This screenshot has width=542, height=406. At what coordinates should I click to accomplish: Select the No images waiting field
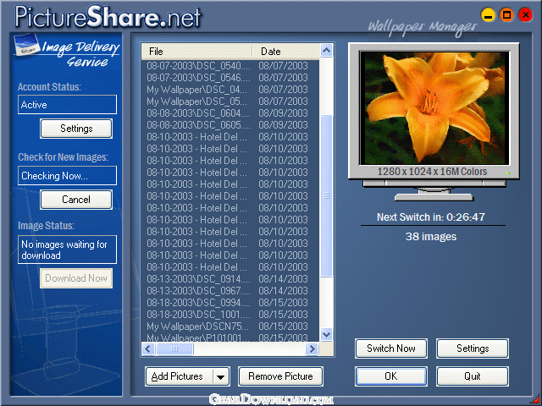(x=67, y=250)
